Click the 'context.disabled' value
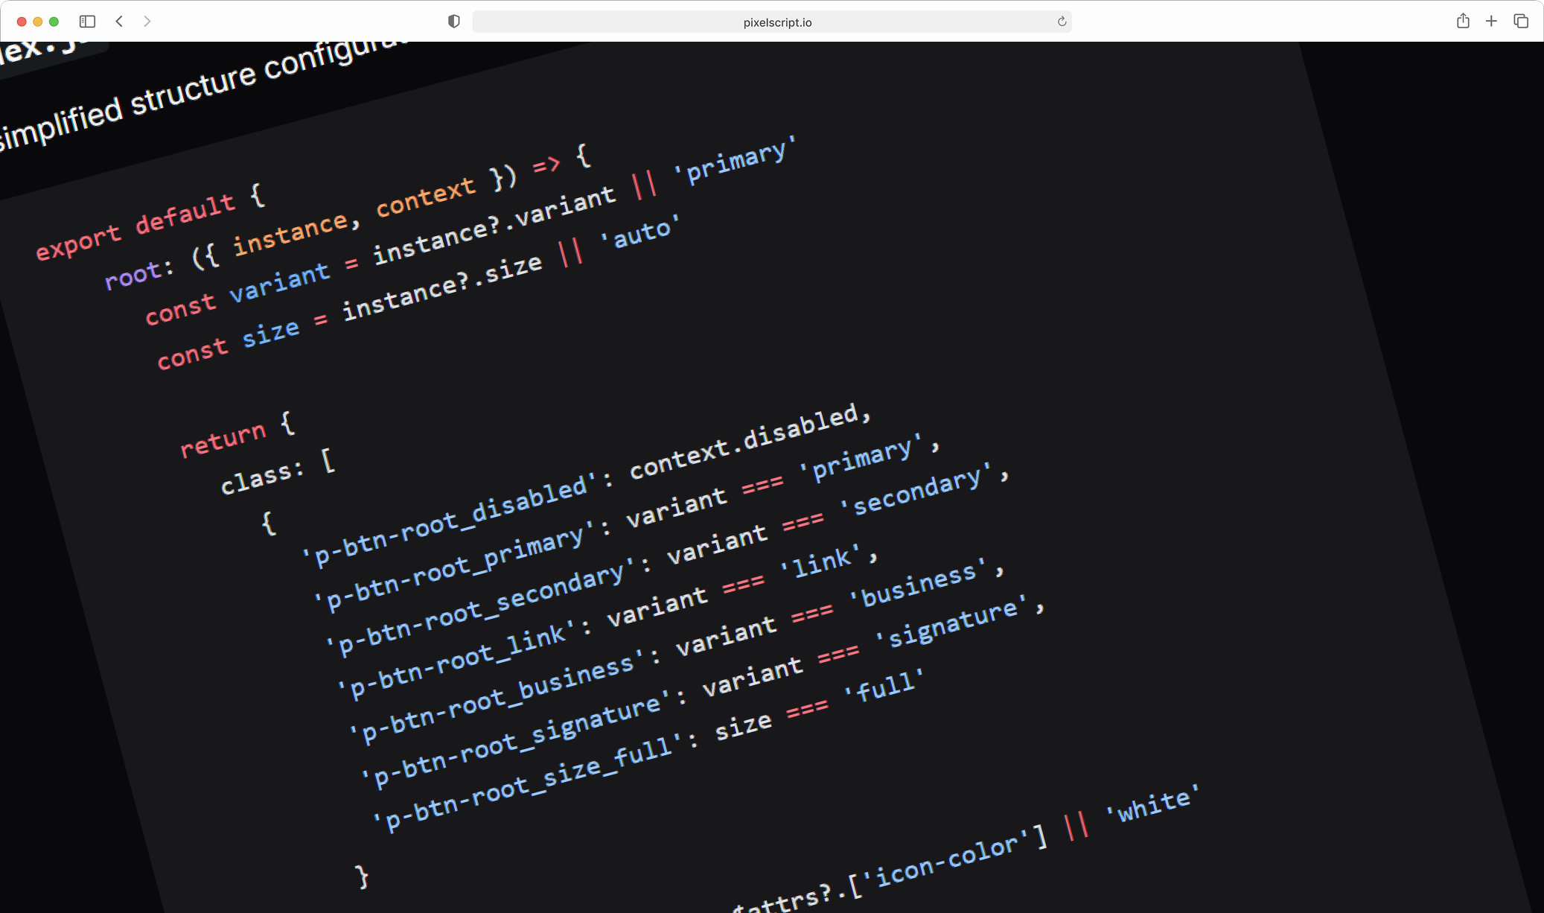 (x=744, y=441)
